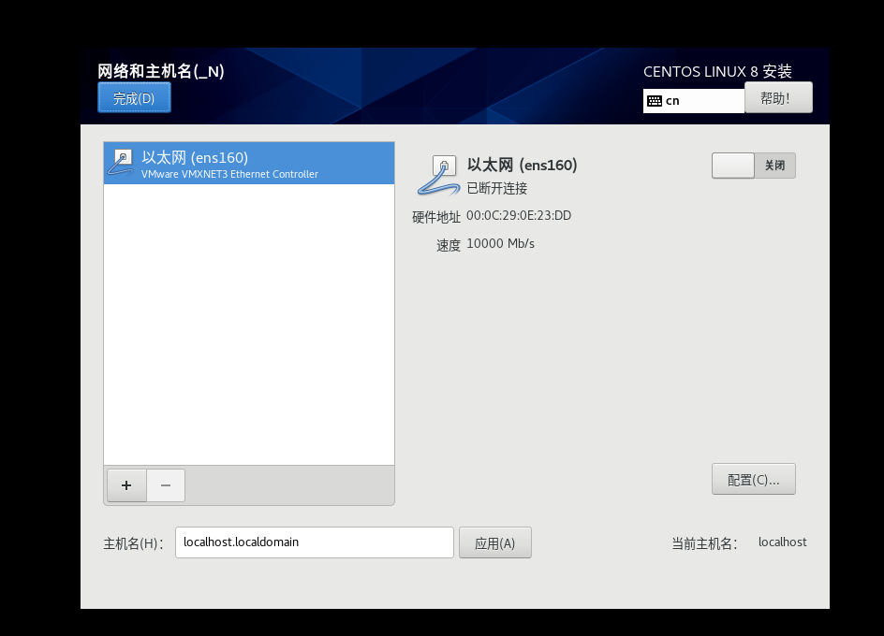884x636 pixels.
Task: Click the 硬件地址 label
Action: [x=436, y=217]
